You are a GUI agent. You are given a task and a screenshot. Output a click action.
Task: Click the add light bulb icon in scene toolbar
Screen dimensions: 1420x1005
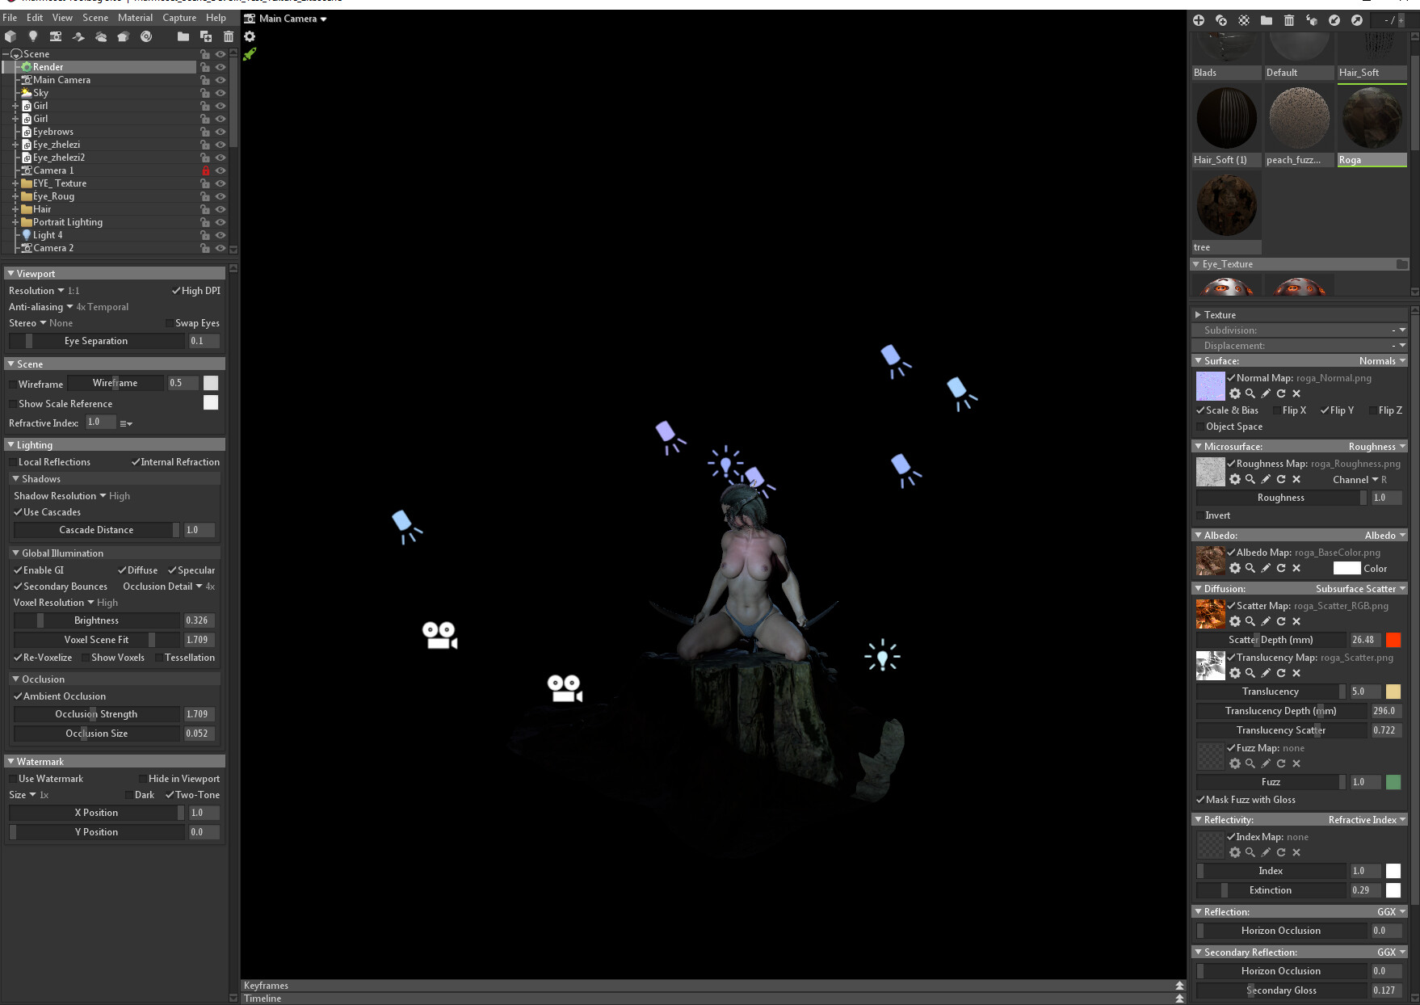coord(33,36)
